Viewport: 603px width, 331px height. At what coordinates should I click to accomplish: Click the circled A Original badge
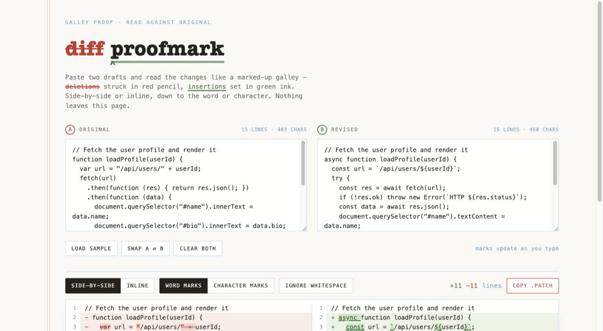point(70,129)
